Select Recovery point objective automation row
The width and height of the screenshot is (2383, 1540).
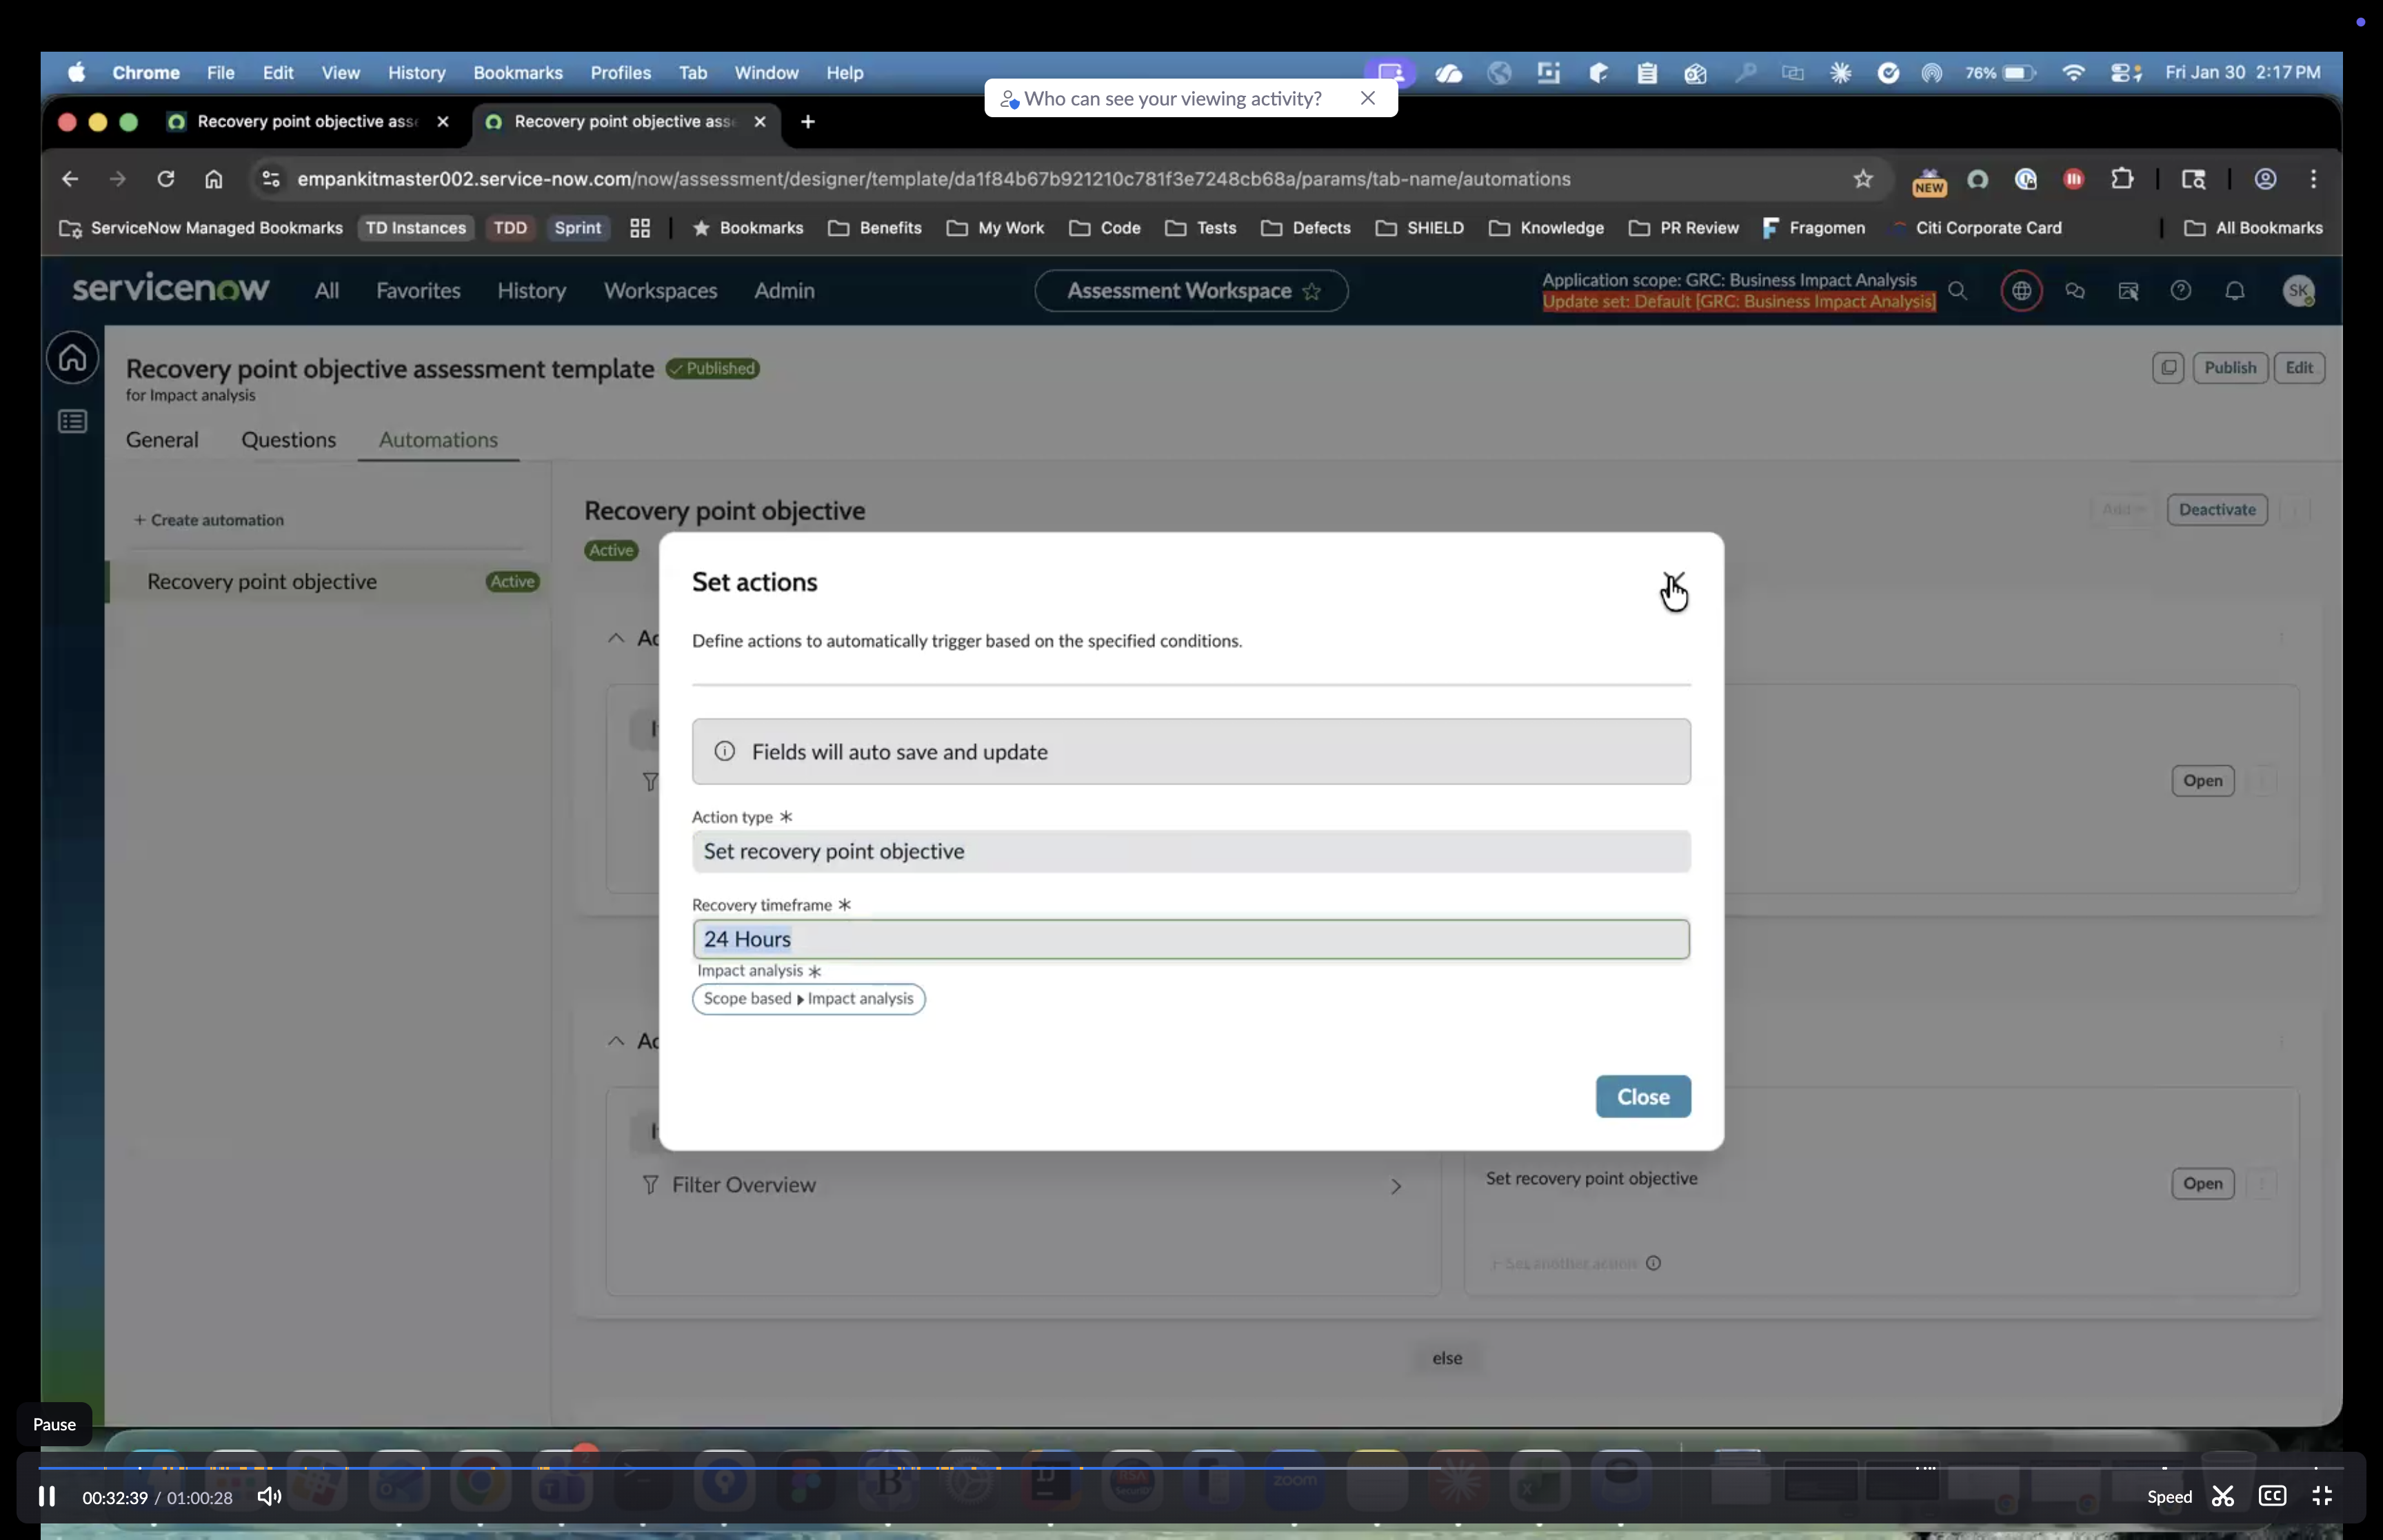tap(328, 581)
